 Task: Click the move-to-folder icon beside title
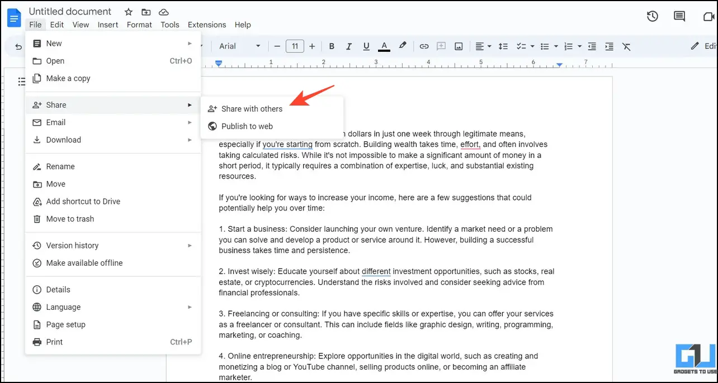(x=146, y=12)
